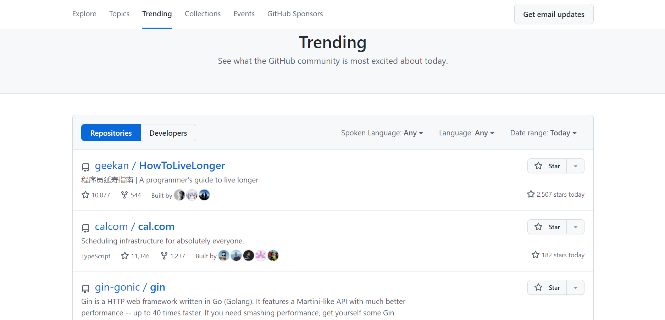
Task: Open star list dropdown for HowToLiveLonger
Action: 576,166
